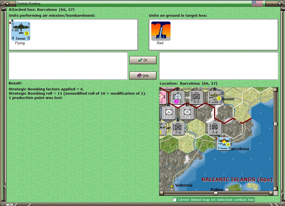Close the Strategic Bombing window
The height and width of the screenshot is (206, 285).
pyautogui.click(x=280, y=3)
